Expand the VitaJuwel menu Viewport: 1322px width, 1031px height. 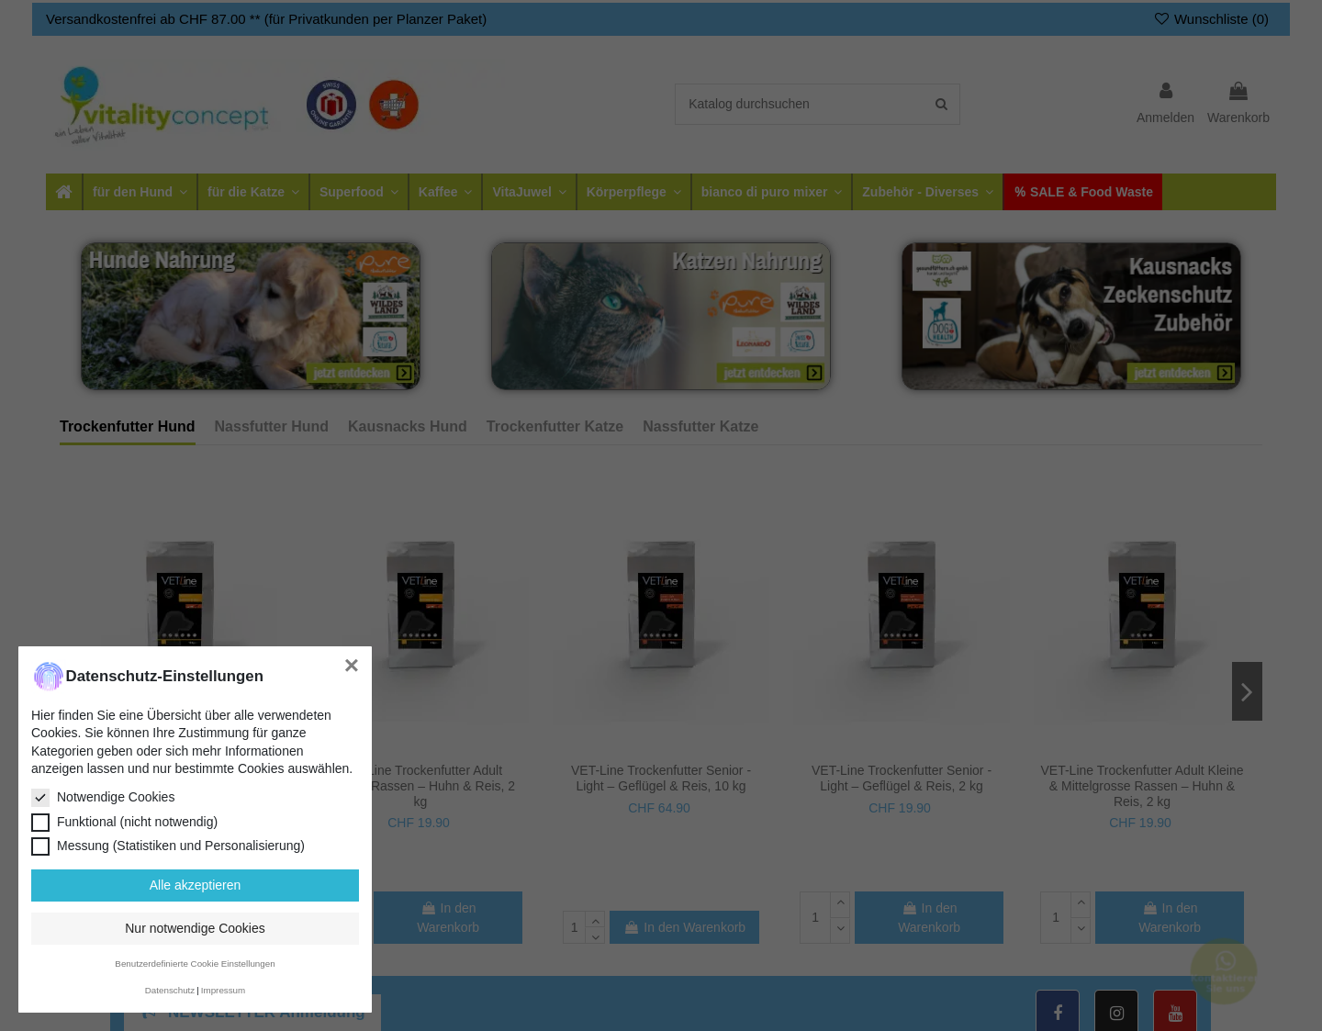point(529,192)
